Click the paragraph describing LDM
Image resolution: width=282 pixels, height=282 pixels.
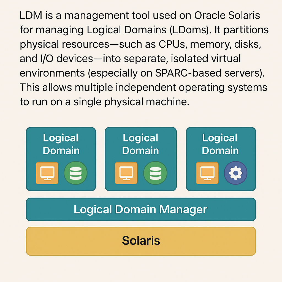pos(140,58)
